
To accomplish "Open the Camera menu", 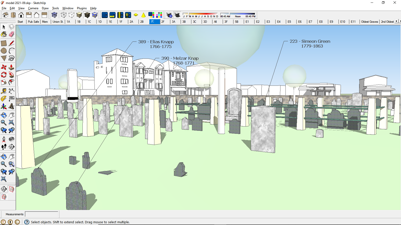I will pyautogui.click(x=33, y=8).
